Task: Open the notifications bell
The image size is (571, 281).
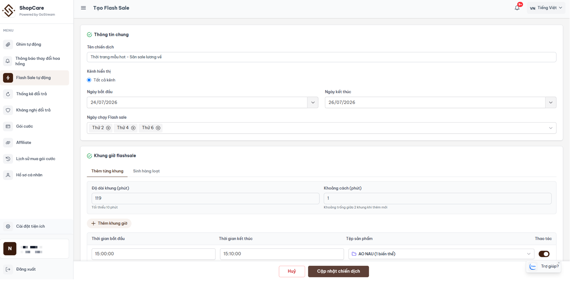Action: point(517,8)
